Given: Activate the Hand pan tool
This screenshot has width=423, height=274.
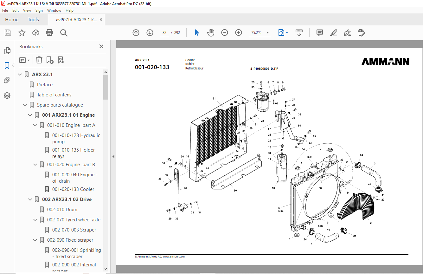Looking at the screenshot, I should pos(211,33).
